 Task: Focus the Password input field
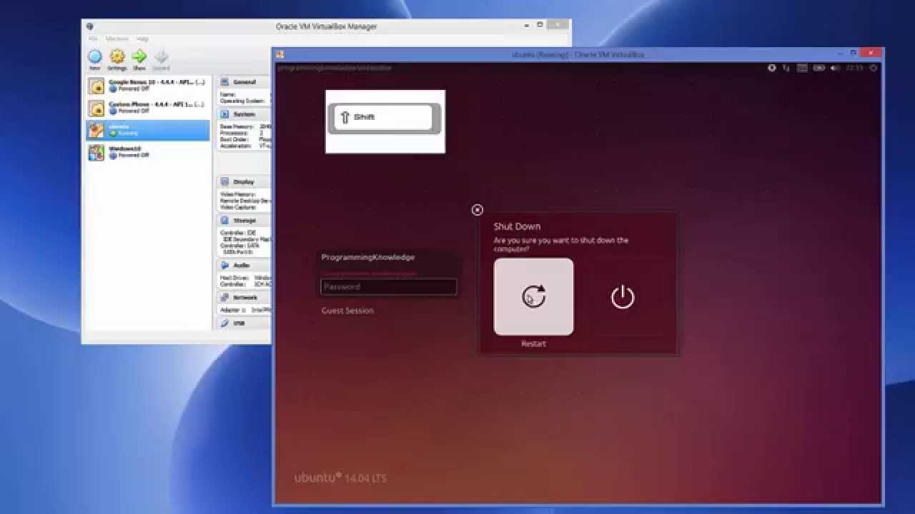[x=388, y=287]
